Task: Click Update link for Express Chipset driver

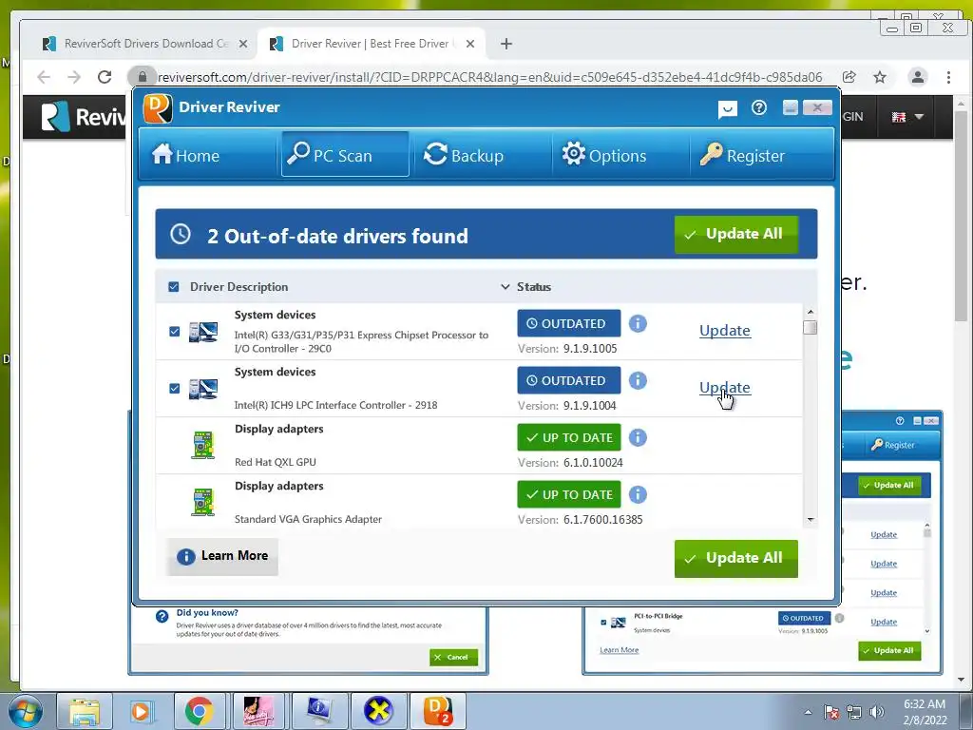Action: tap(725, 331)
